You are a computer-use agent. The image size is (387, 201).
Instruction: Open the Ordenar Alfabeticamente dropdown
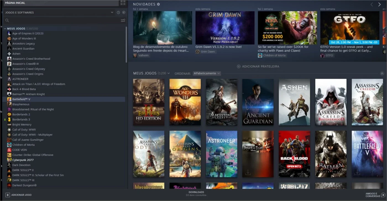tap(207, 73)
